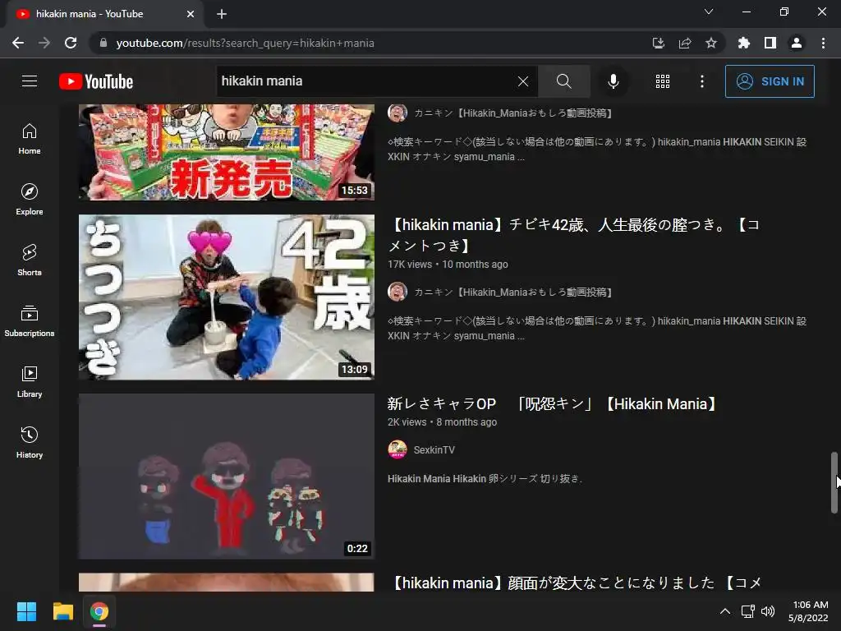The height and width of the screenshot is (631, 841).
Task: Open clock 1:06 AM 5/8/2022
Action: click(x=809, y=611)
